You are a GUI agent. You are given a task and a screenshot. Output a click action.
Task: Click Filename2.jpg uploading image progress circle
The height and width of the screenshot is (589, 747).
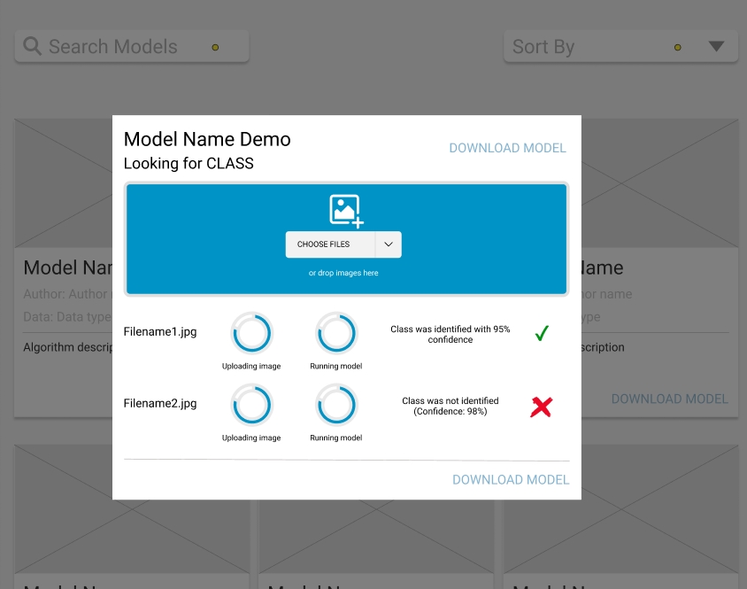click(251, 405)
